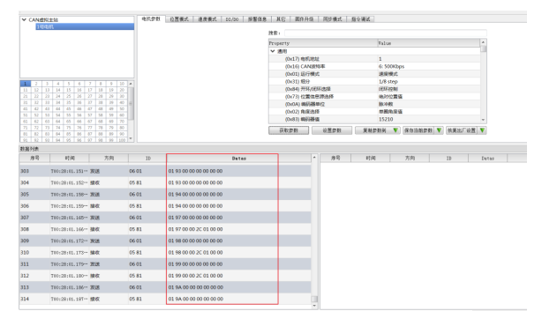Click the data list scroll-down arrow
Viewport: 557px width, 326px height.
314,306
